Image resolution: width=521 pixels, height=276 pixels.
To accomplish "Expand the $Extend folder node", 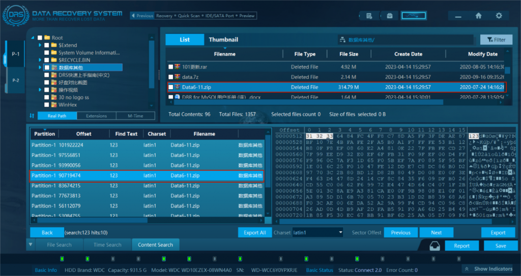I will pos(40,45).
